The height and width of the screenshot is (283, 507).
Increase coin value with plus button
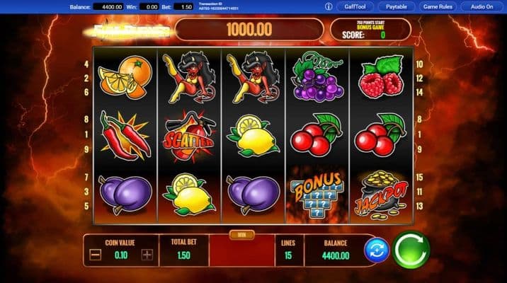pos(147,255)
